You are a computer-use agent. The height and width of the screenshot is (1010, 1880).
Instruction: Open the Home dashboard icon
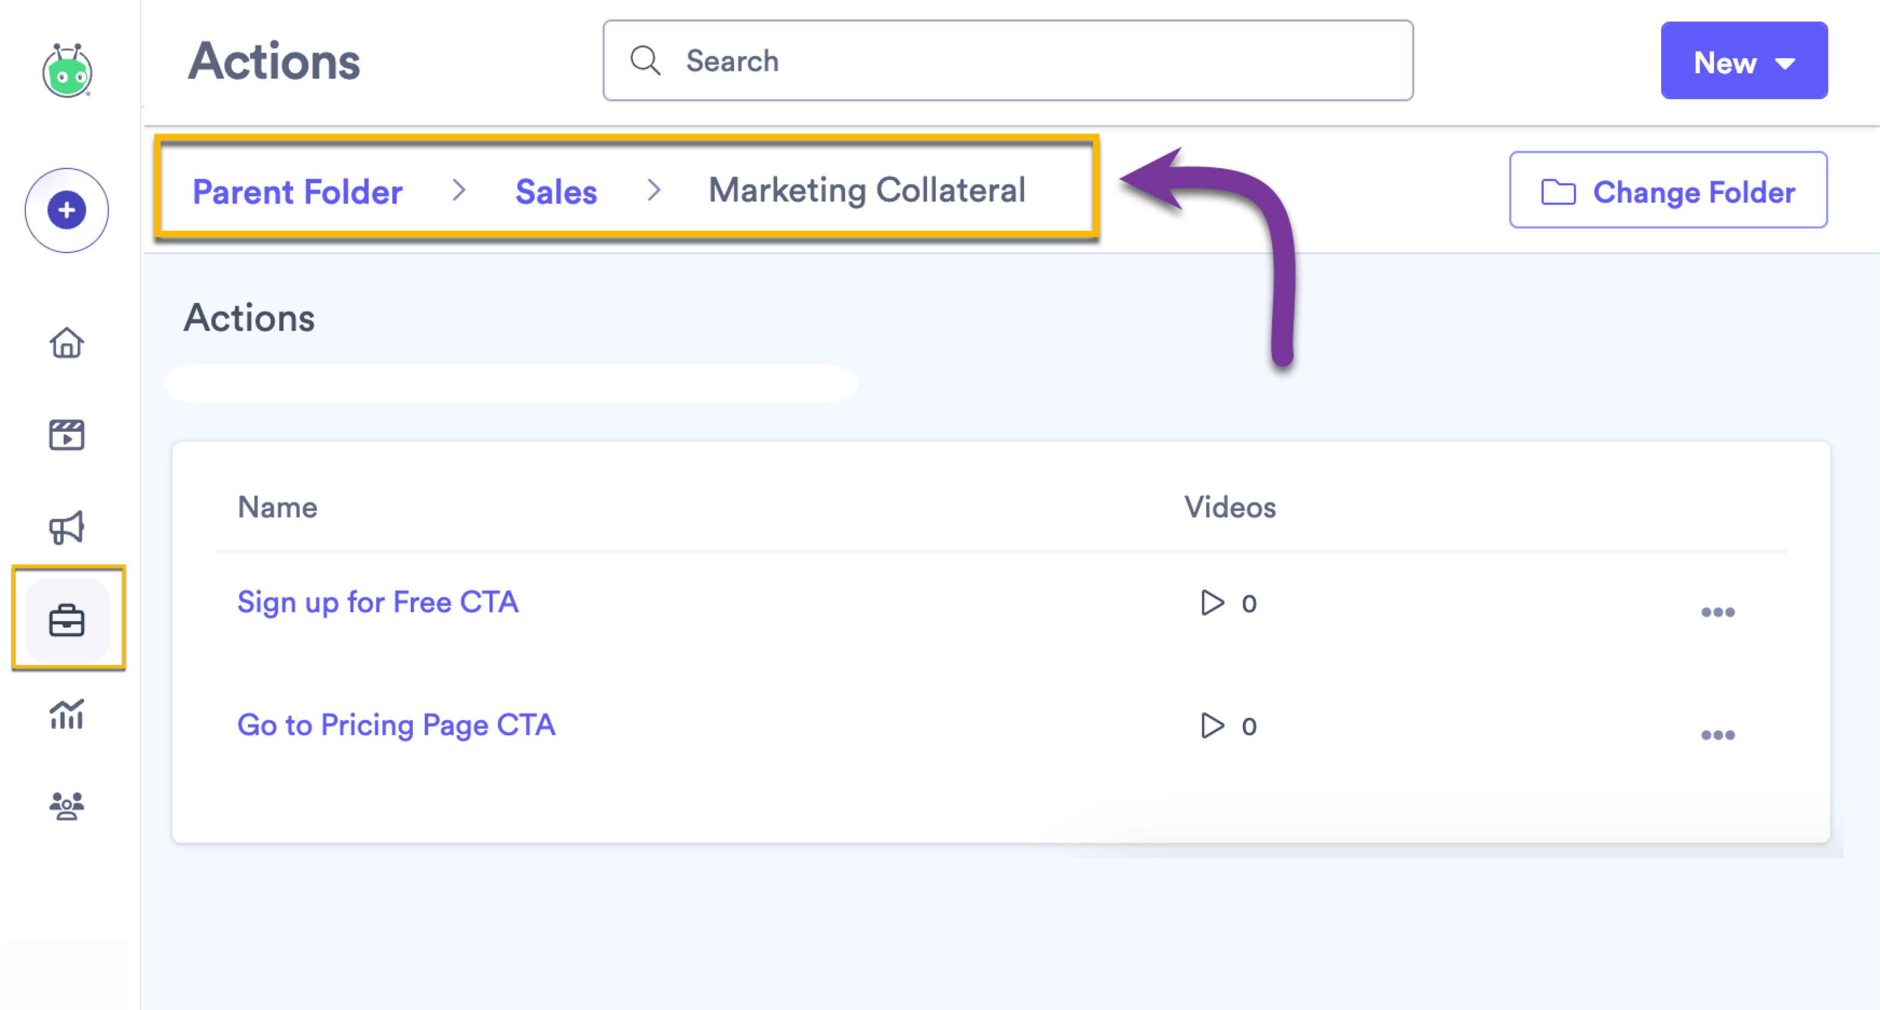point(66,343)
